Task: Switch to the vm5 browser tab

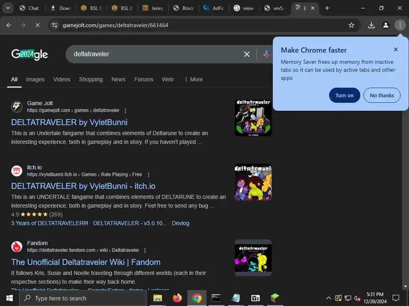Action: coord(275,8)
